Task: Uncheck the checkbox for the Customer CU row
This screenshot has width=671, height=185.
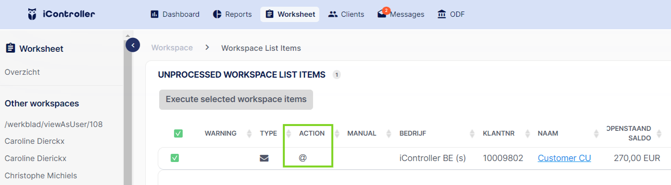Action: coord(174,158)
